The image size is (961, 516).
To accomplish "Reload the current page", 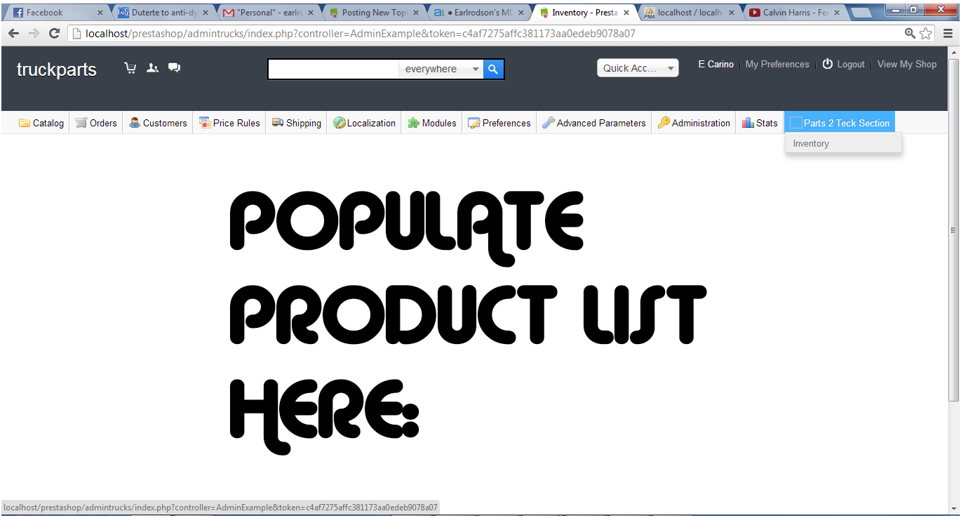I will pyautogui.click(x=54, y=34).
